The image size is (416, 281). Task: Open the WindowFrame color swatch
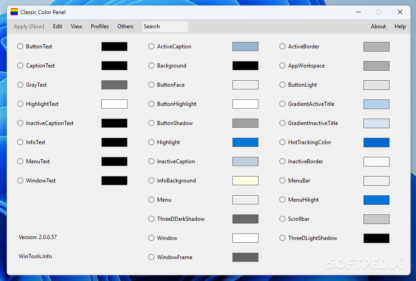(245, 257)
